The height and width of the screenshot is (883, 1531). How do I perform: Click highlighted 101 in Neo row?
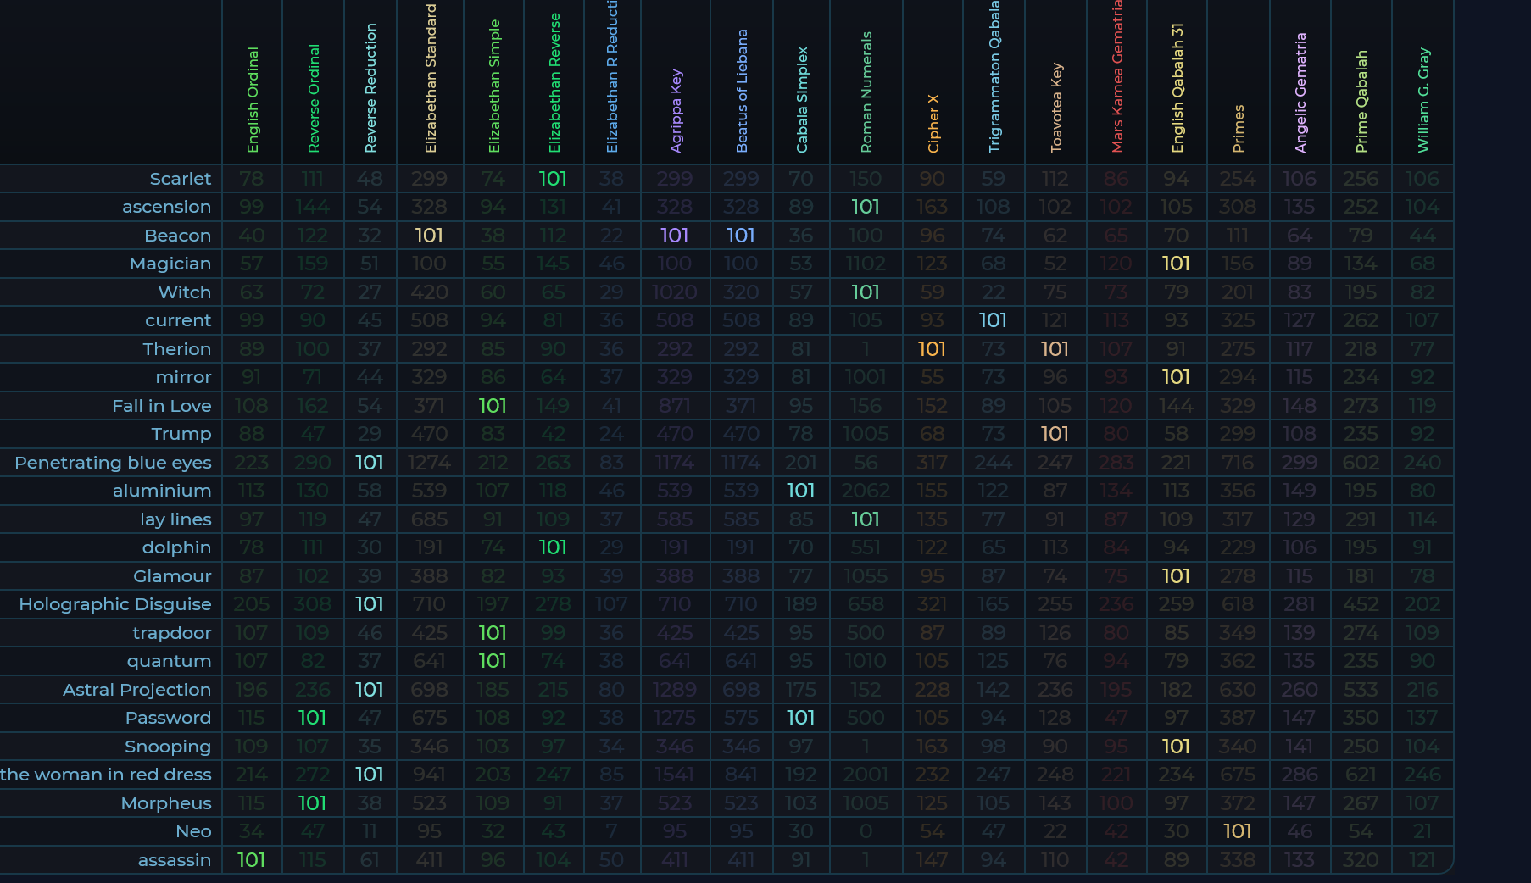point(1238,831)
